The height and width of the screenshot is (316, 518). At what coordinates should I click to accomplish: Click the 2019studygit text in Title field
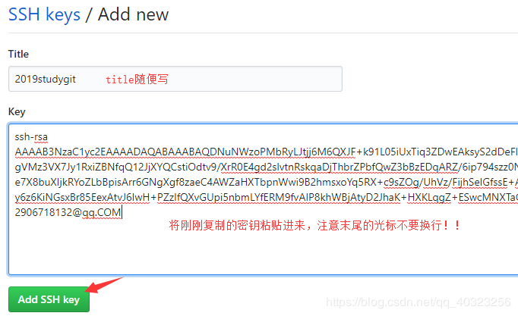tap(46, 79)
